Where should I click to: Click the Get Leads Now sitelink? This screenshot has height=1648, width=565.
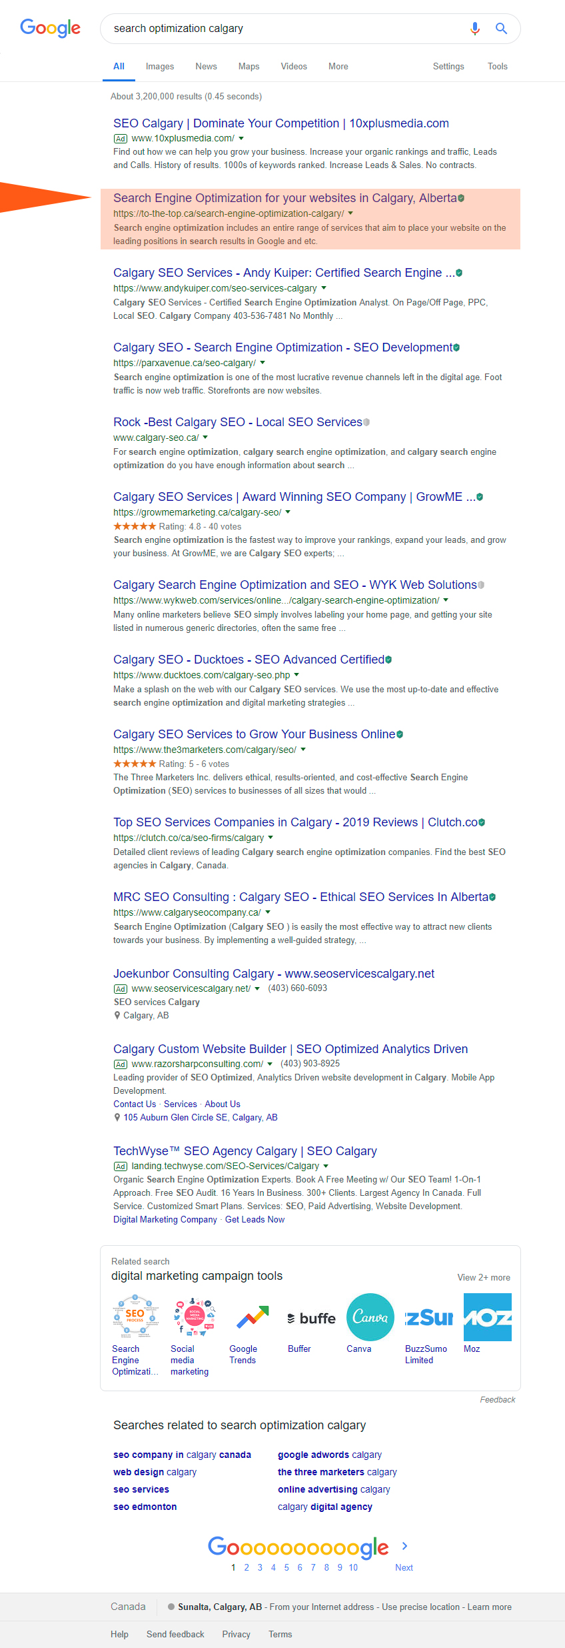click(255, 1220)
